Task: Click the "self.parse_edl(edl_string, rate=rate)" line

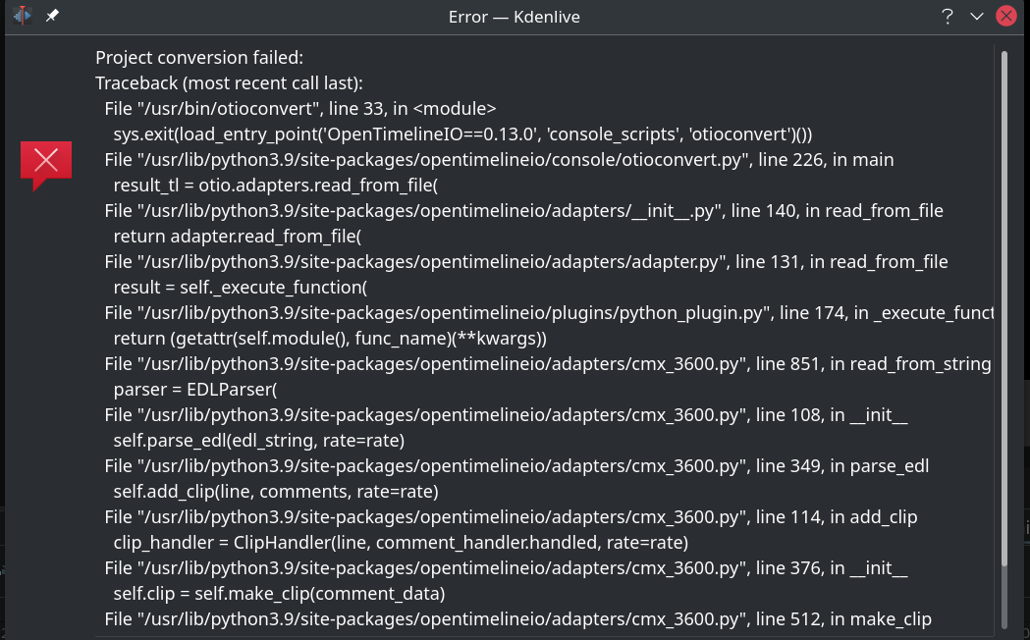Action: pos(258,441)
